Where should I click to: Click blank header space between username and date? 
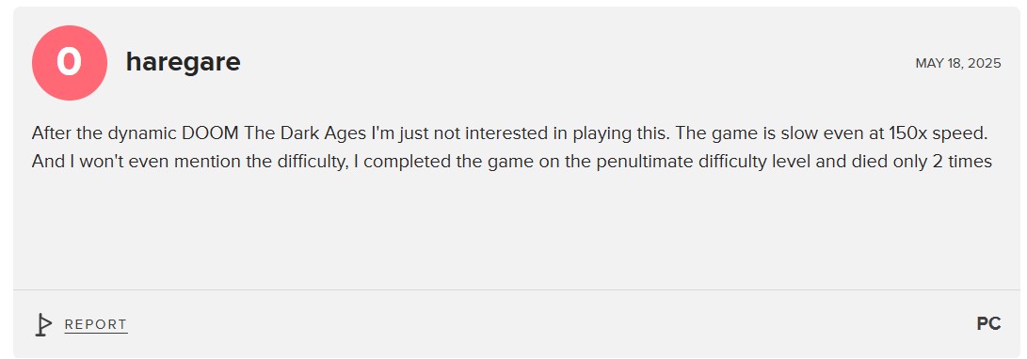pos(576,63)
